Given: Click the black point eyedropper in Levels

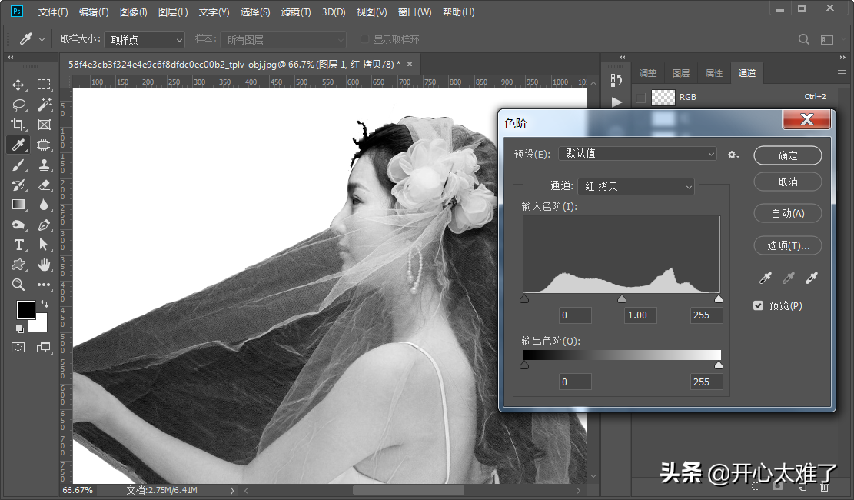Looking at the screenshot, I should 765,278.
